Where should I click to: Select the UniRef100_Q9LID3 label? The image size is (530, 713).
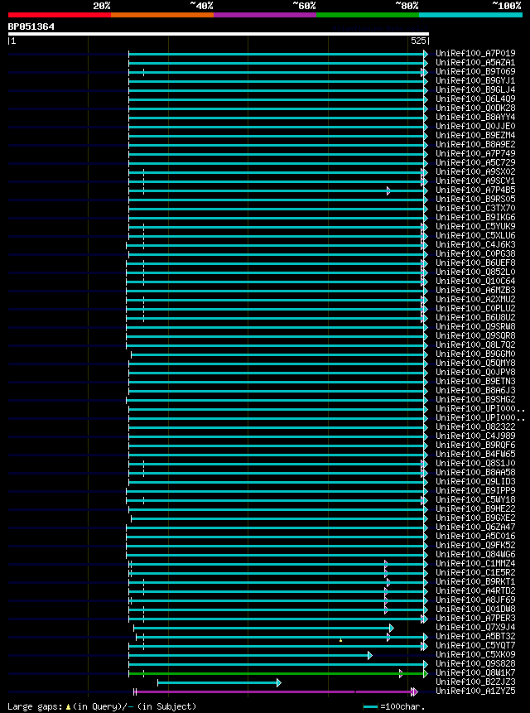tap(475, 481)
